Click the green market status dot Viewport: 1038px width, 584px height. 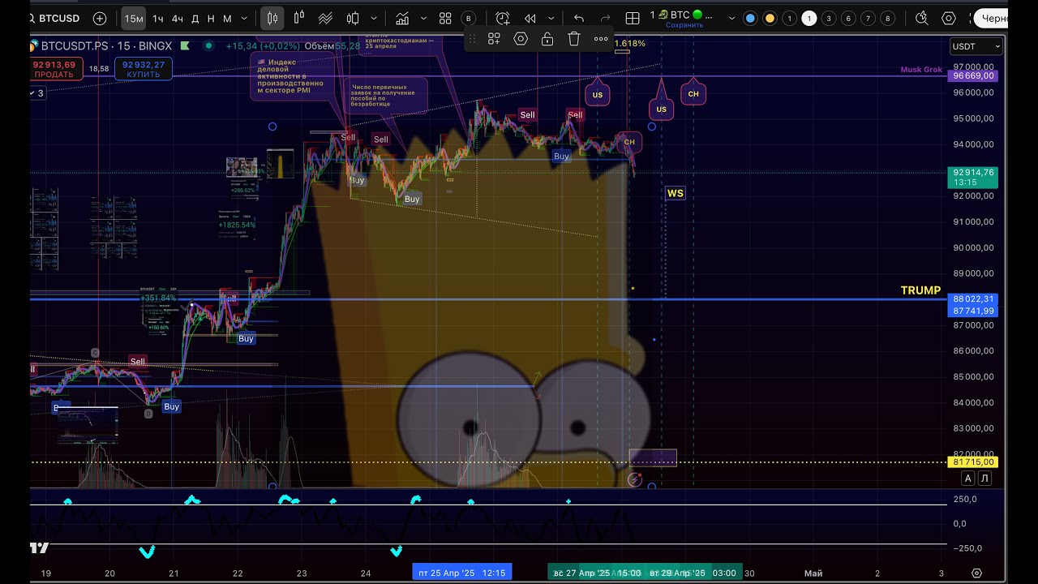tap(210, 47)
